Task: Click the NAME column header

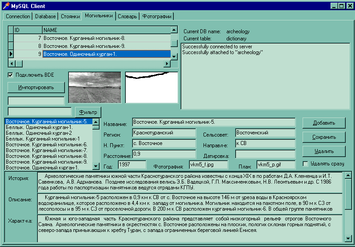Action: tap(106, 30)
